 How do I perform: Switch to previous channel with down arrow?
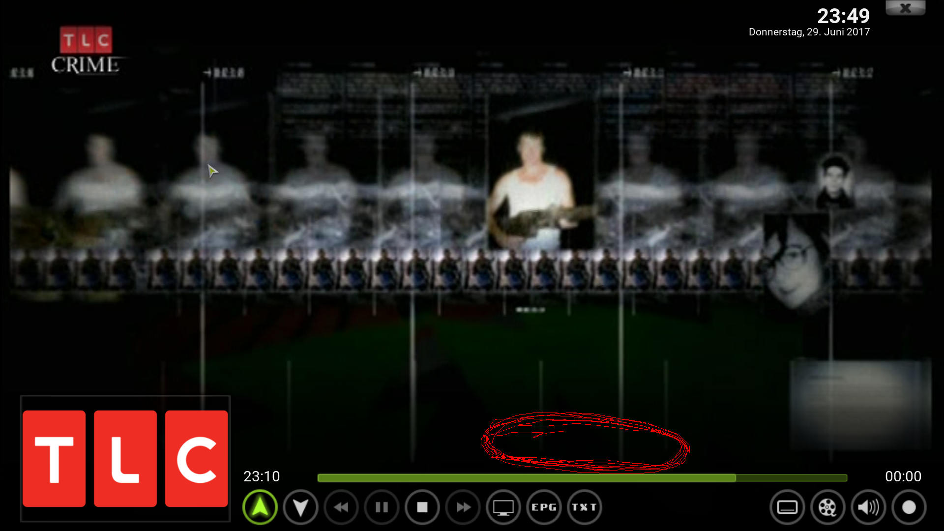tap(300, 507)
